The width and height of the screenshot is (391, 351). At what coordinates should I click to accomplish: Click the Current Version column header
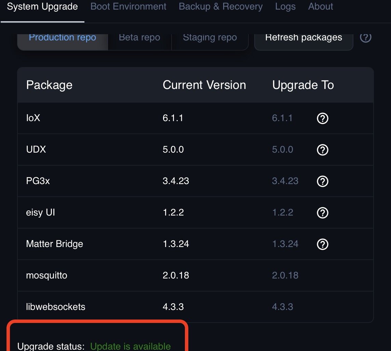pyautogui.click(x=204, y=85)
